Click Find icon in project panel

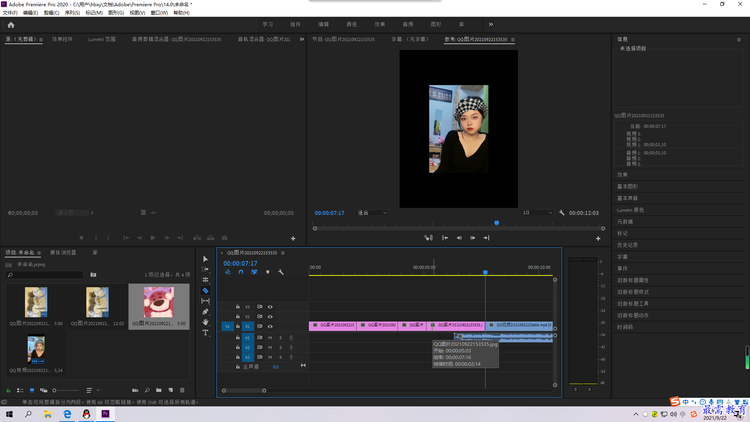click(x=147, y=390)
